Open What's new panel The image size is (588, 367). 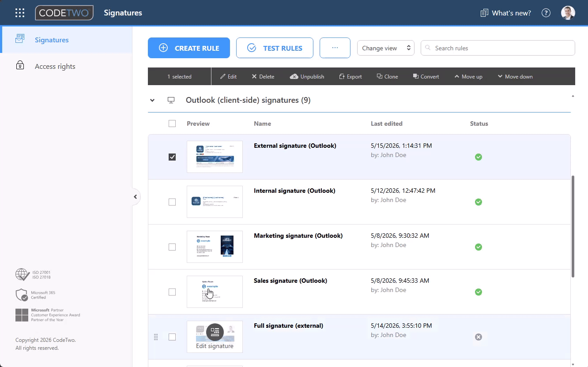pos(505,13)
